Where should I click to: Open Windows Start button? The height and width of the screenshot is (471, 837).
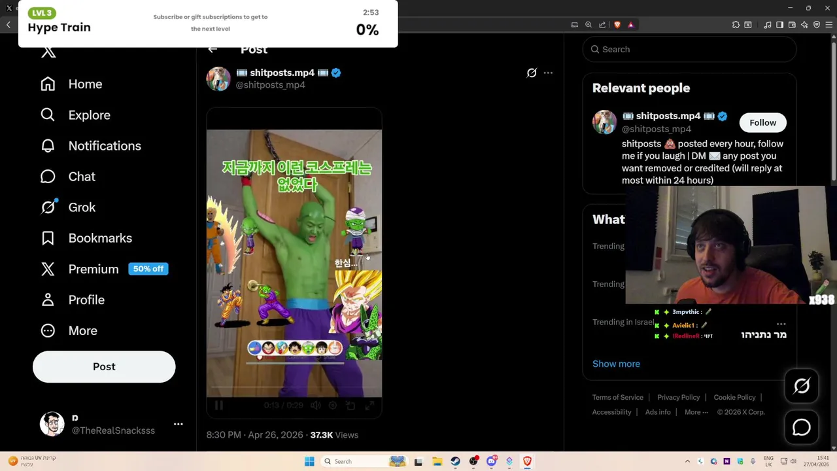309,461
